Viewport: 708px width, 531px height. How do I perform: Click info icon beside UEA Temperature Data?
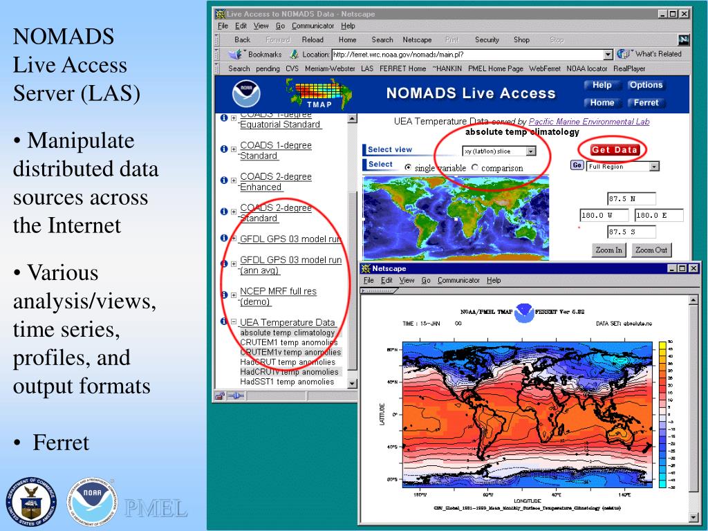[x=224, y=322]
